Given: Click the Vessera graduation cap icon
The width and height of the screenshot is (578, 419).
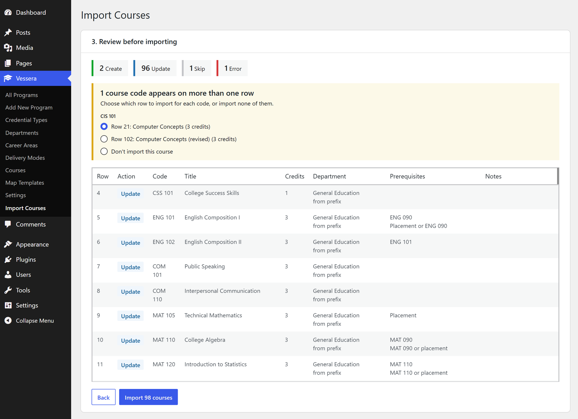Looking at the screenshot, I should (8, 78).
